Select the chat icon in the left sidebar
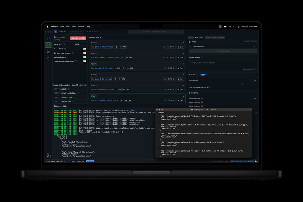This screenshot has height=202, width=303. 48,38
